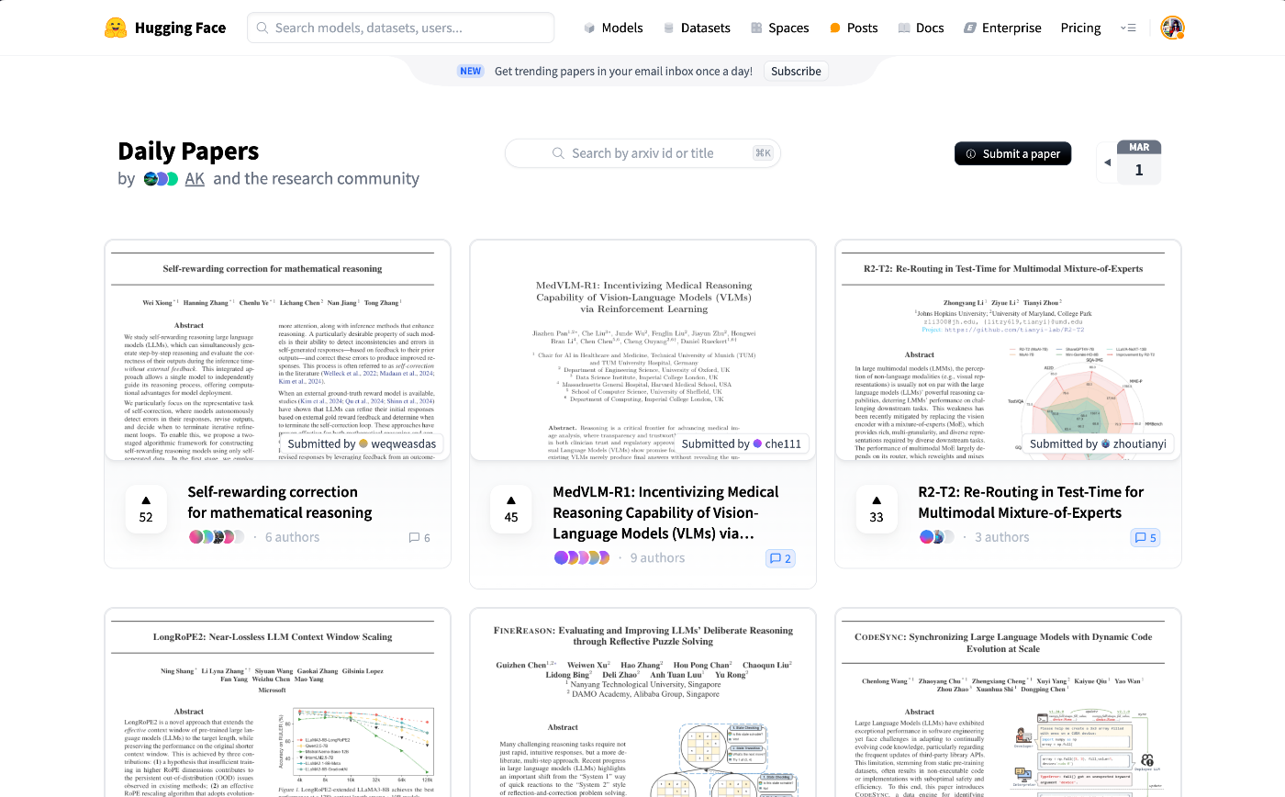Click author avatars of the MedVLM-R1 paper
The width and height of the screenshot is (1285, 797).
pyautogui.click(x=582, y=558)
